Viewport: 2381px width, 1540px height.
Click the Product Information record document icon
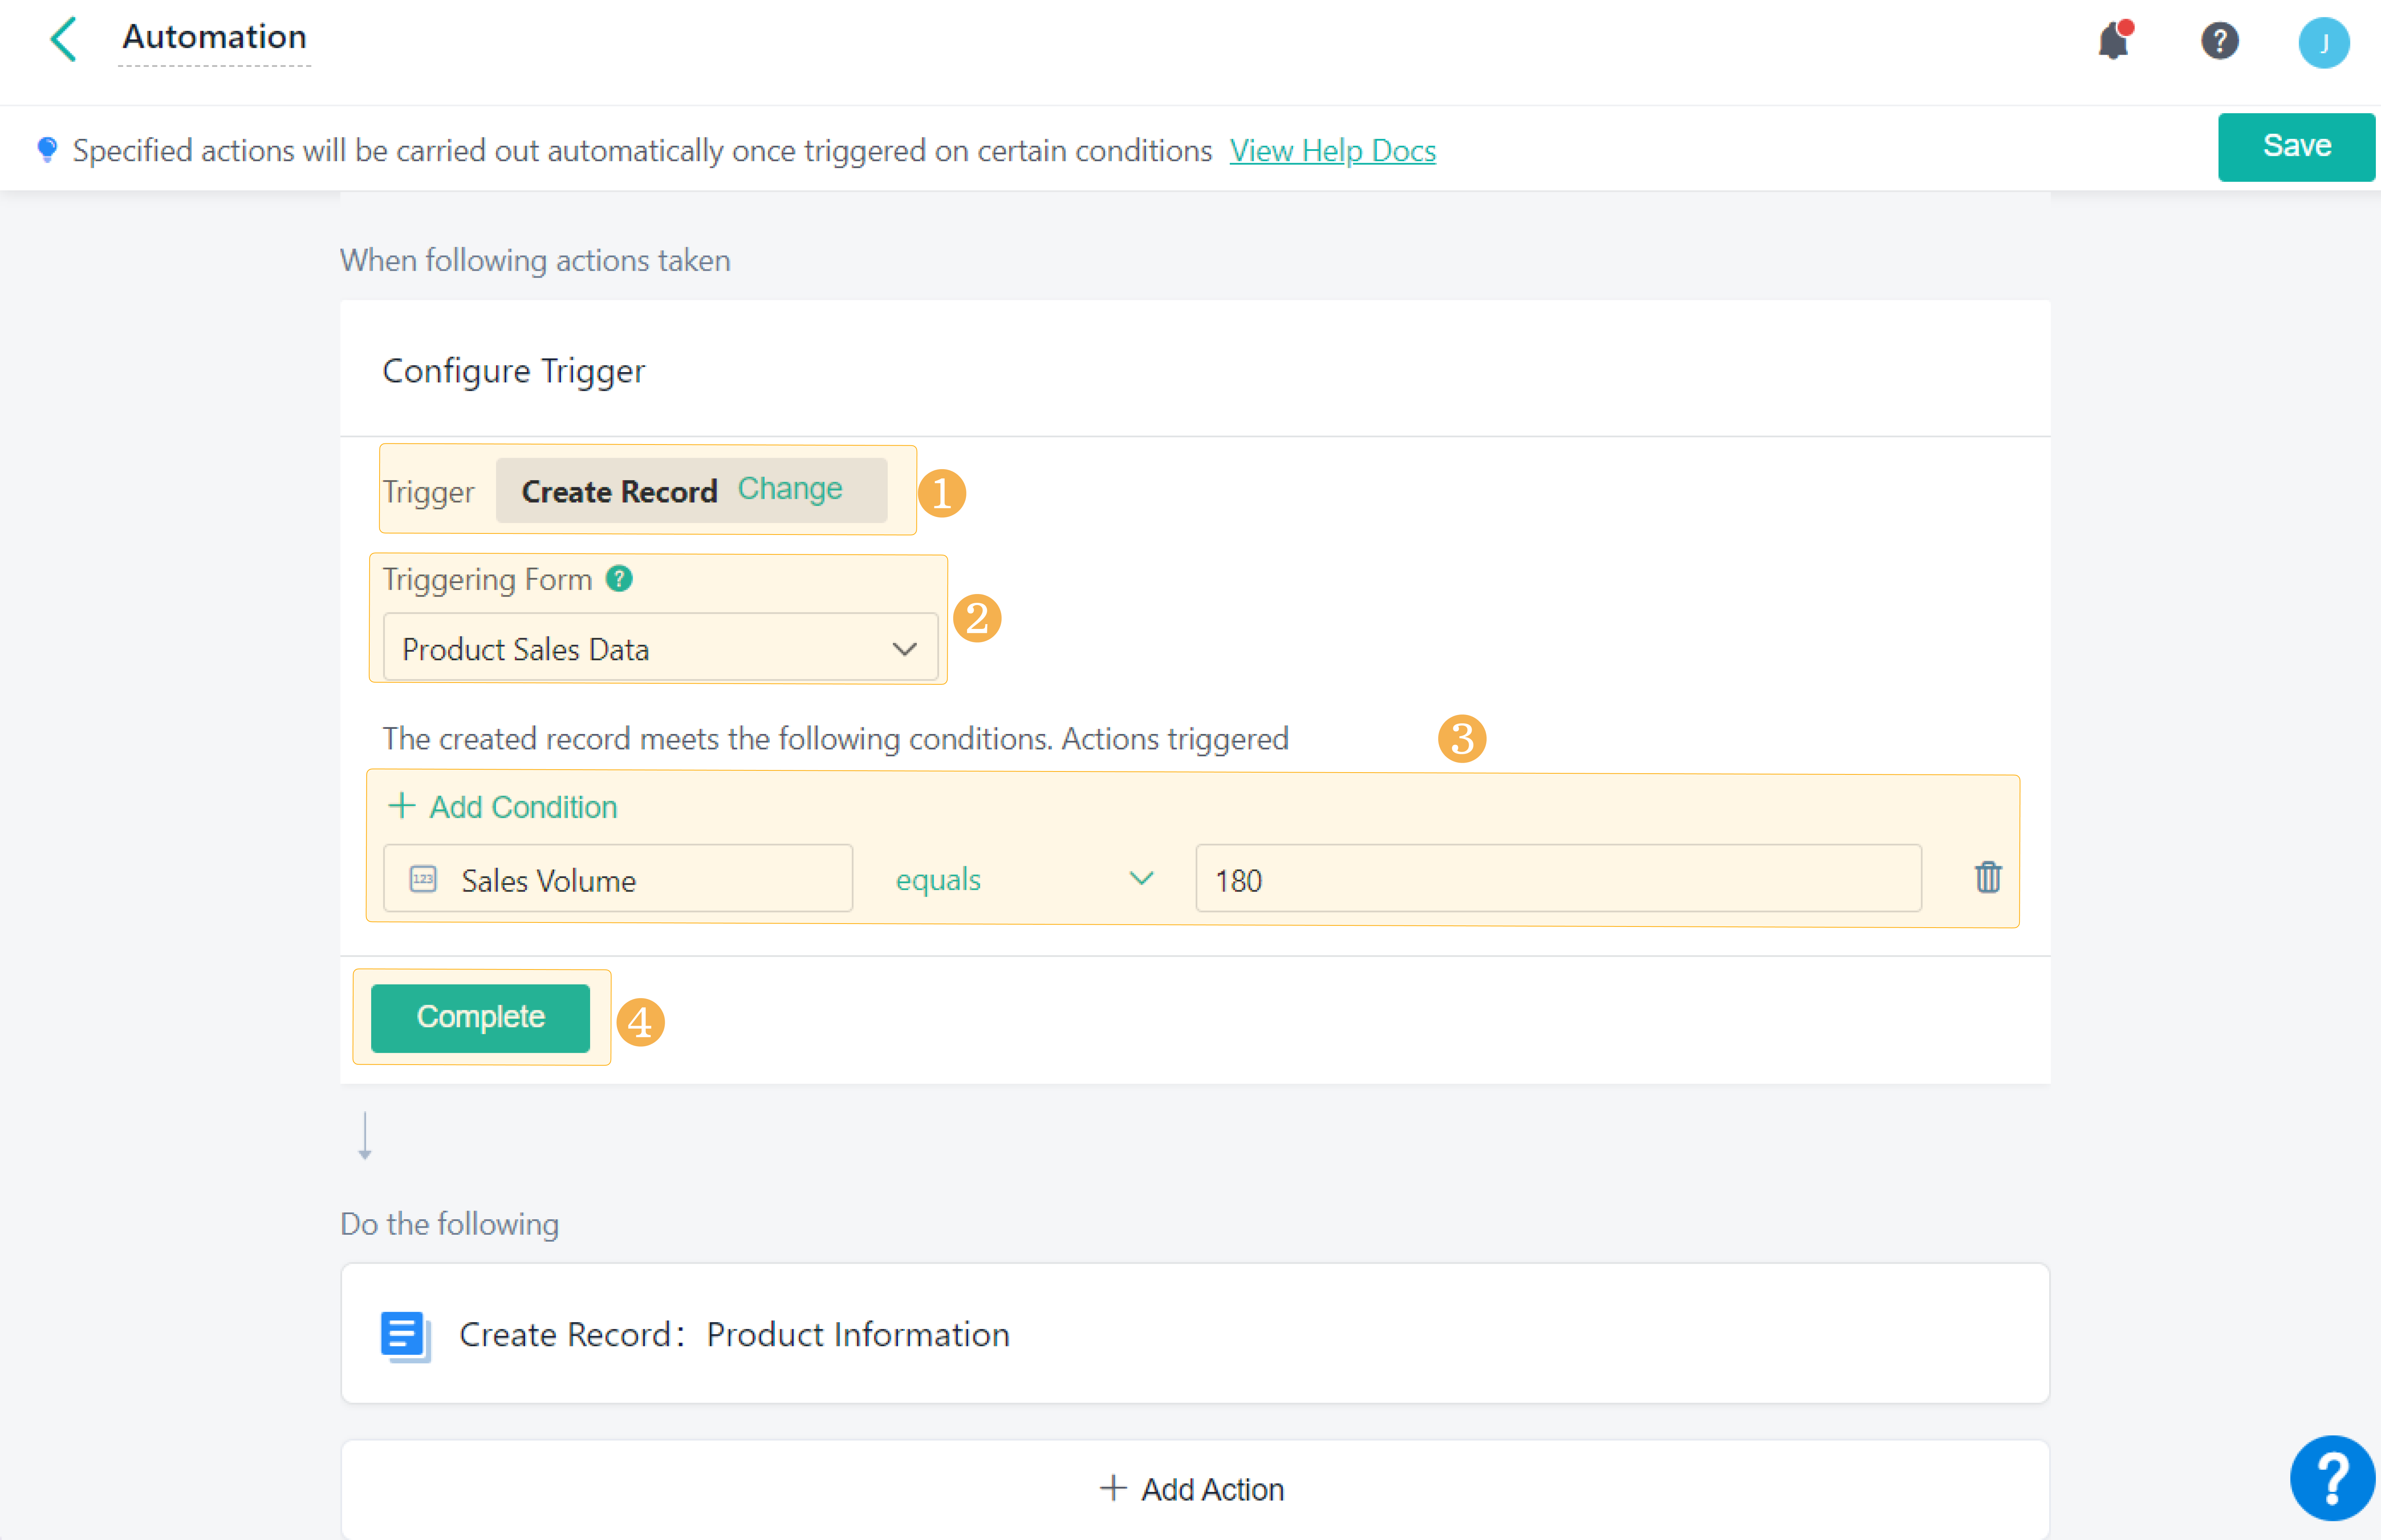coord(405,1335)
